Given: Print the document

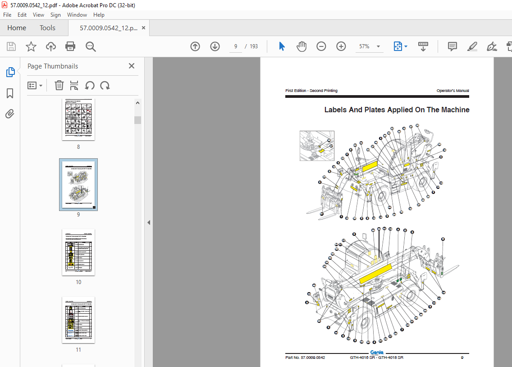Looking at the screenshot, I should (x=70, y=46).
